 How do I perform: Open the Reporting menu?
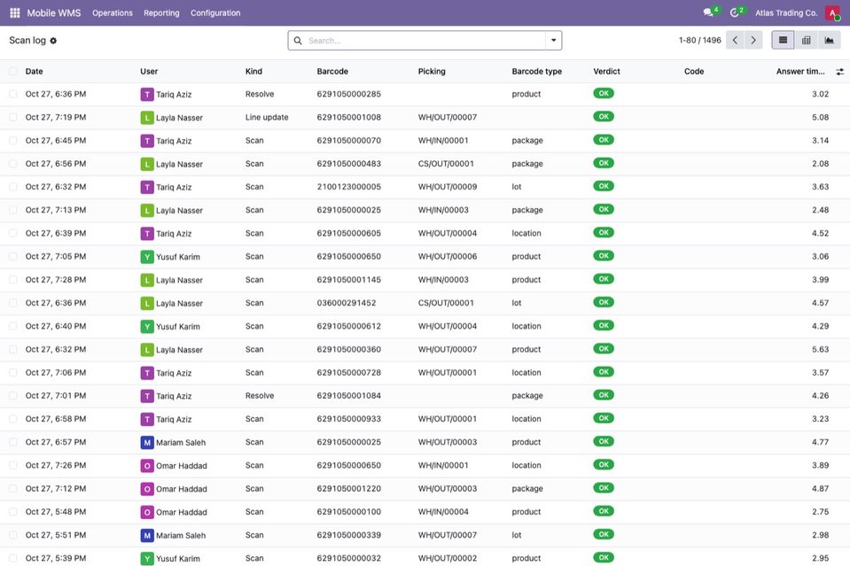[161, 13]
